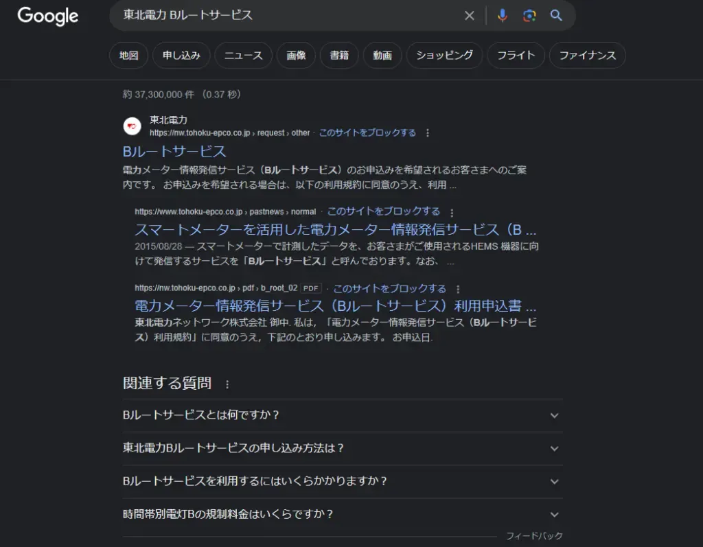
Task: Open the 地図 results tab
Action: point(128,56)
